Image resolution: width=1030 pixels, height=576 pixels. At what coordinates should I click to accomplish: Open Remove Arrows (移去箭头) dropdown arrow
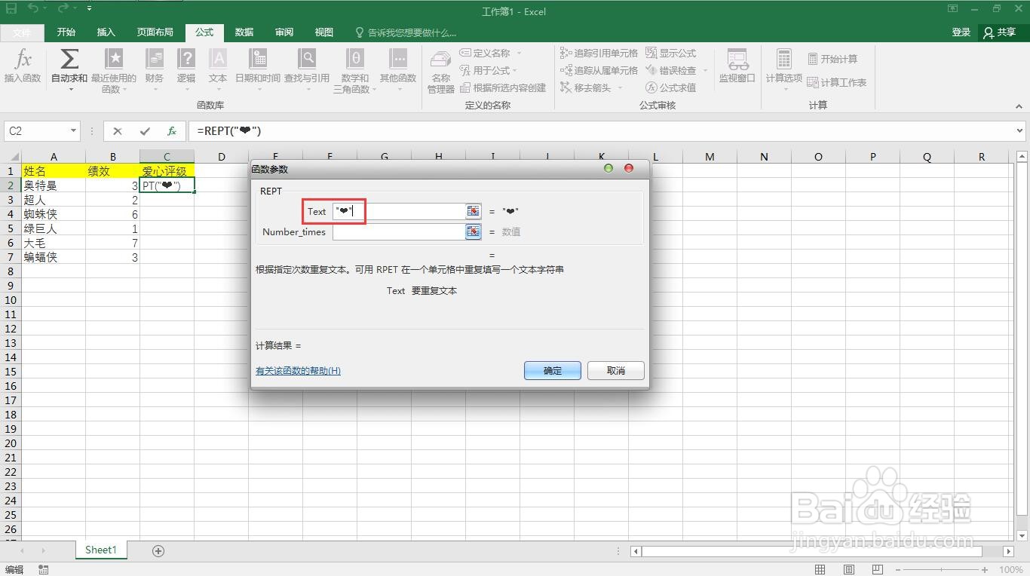coord(620,87)
